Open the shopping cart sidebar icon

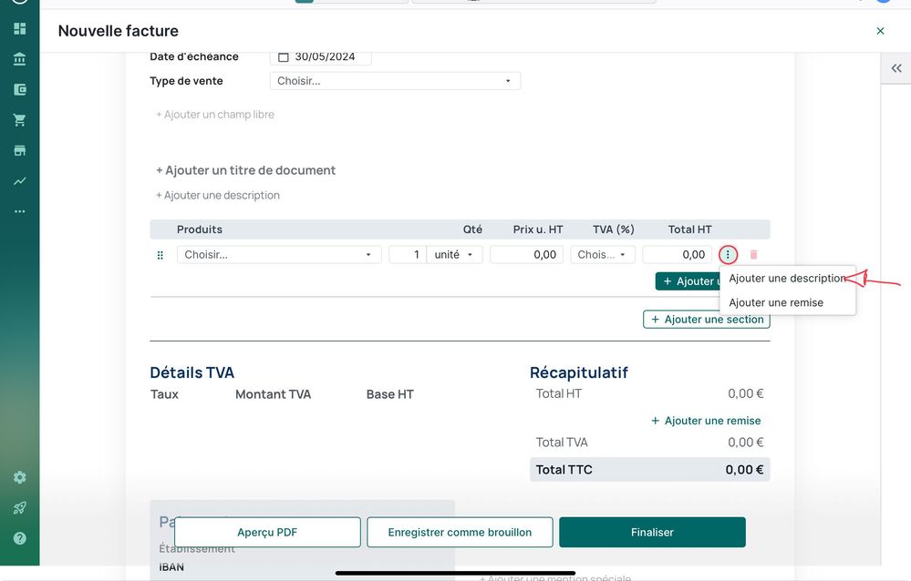point(19,120)
